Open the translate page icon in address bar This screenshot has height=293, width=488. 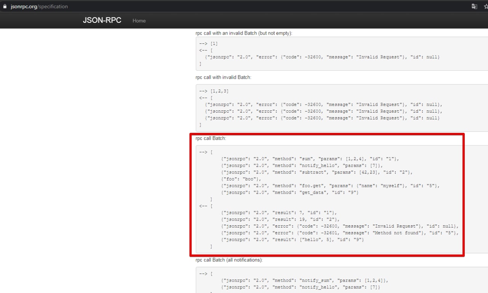pyautogui.click(x=474, y=6)
